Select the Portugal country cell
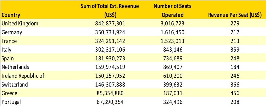Image resolution: width=266 pixels, height=106 pixels. [x=11, y=102]
